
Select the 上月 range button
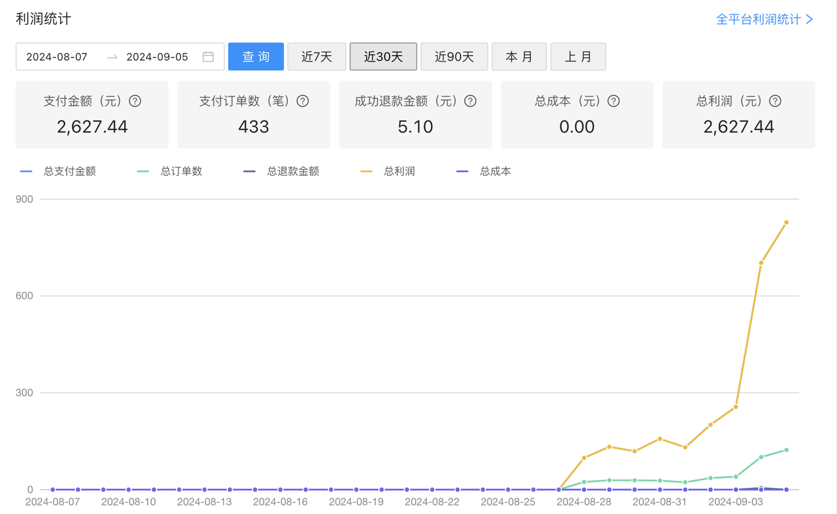coord(578,56)
